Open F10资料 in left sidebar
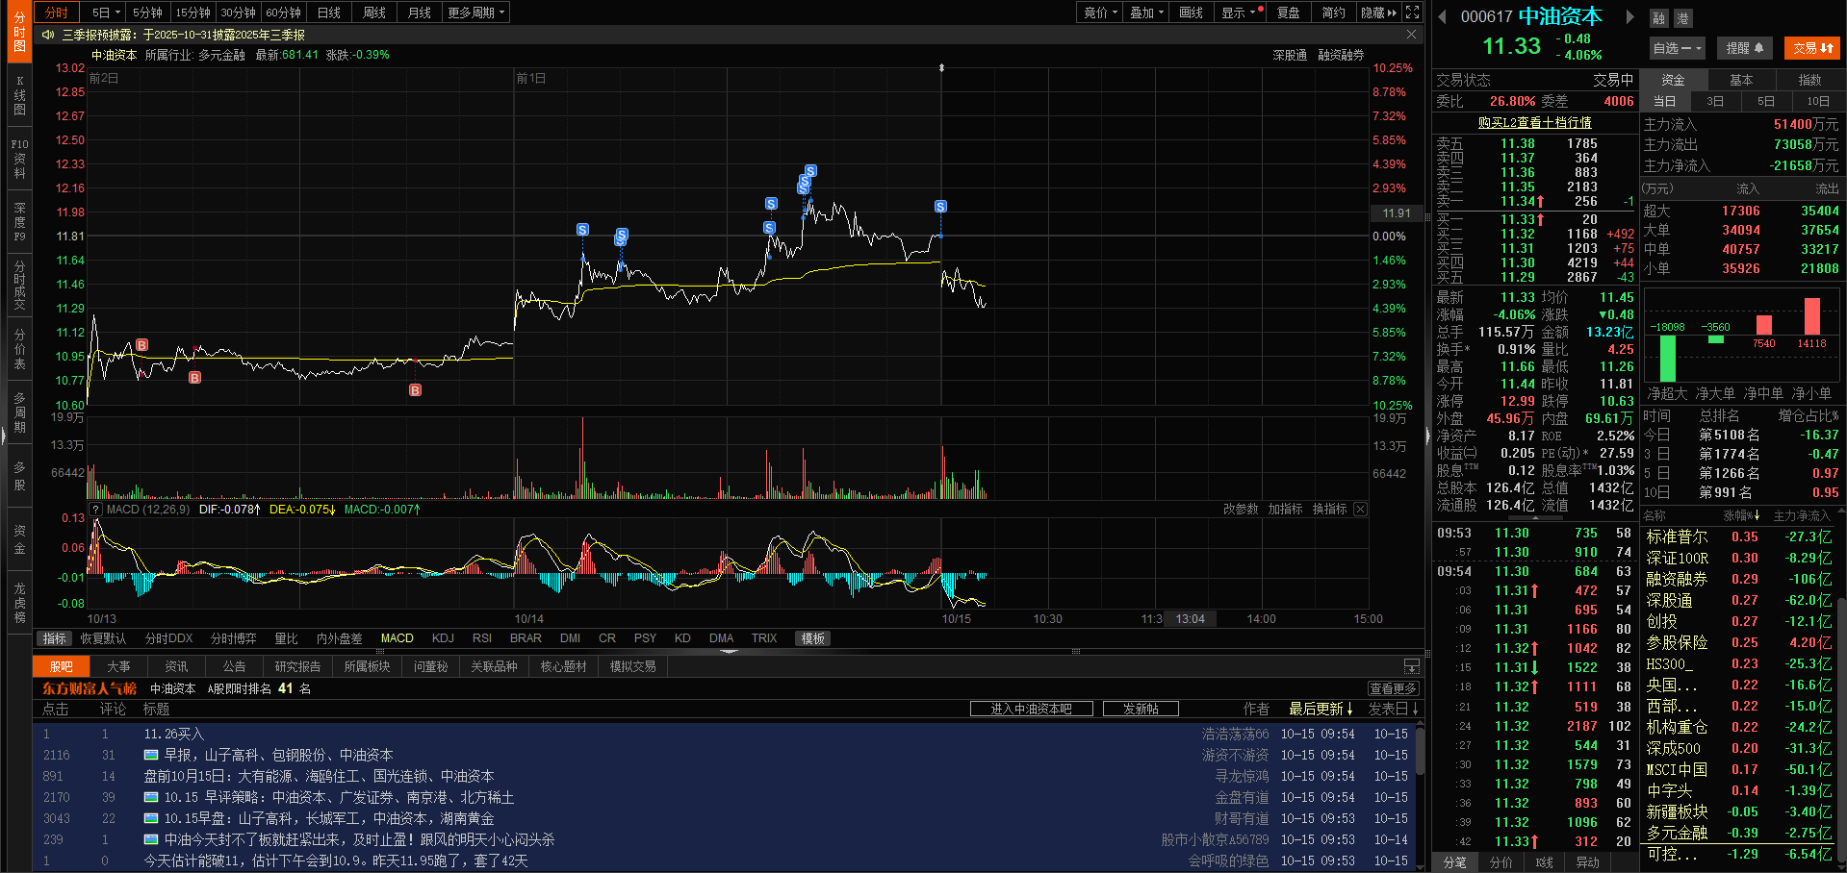This screenshot has width=1847, height=873. (x=19, y=159)
